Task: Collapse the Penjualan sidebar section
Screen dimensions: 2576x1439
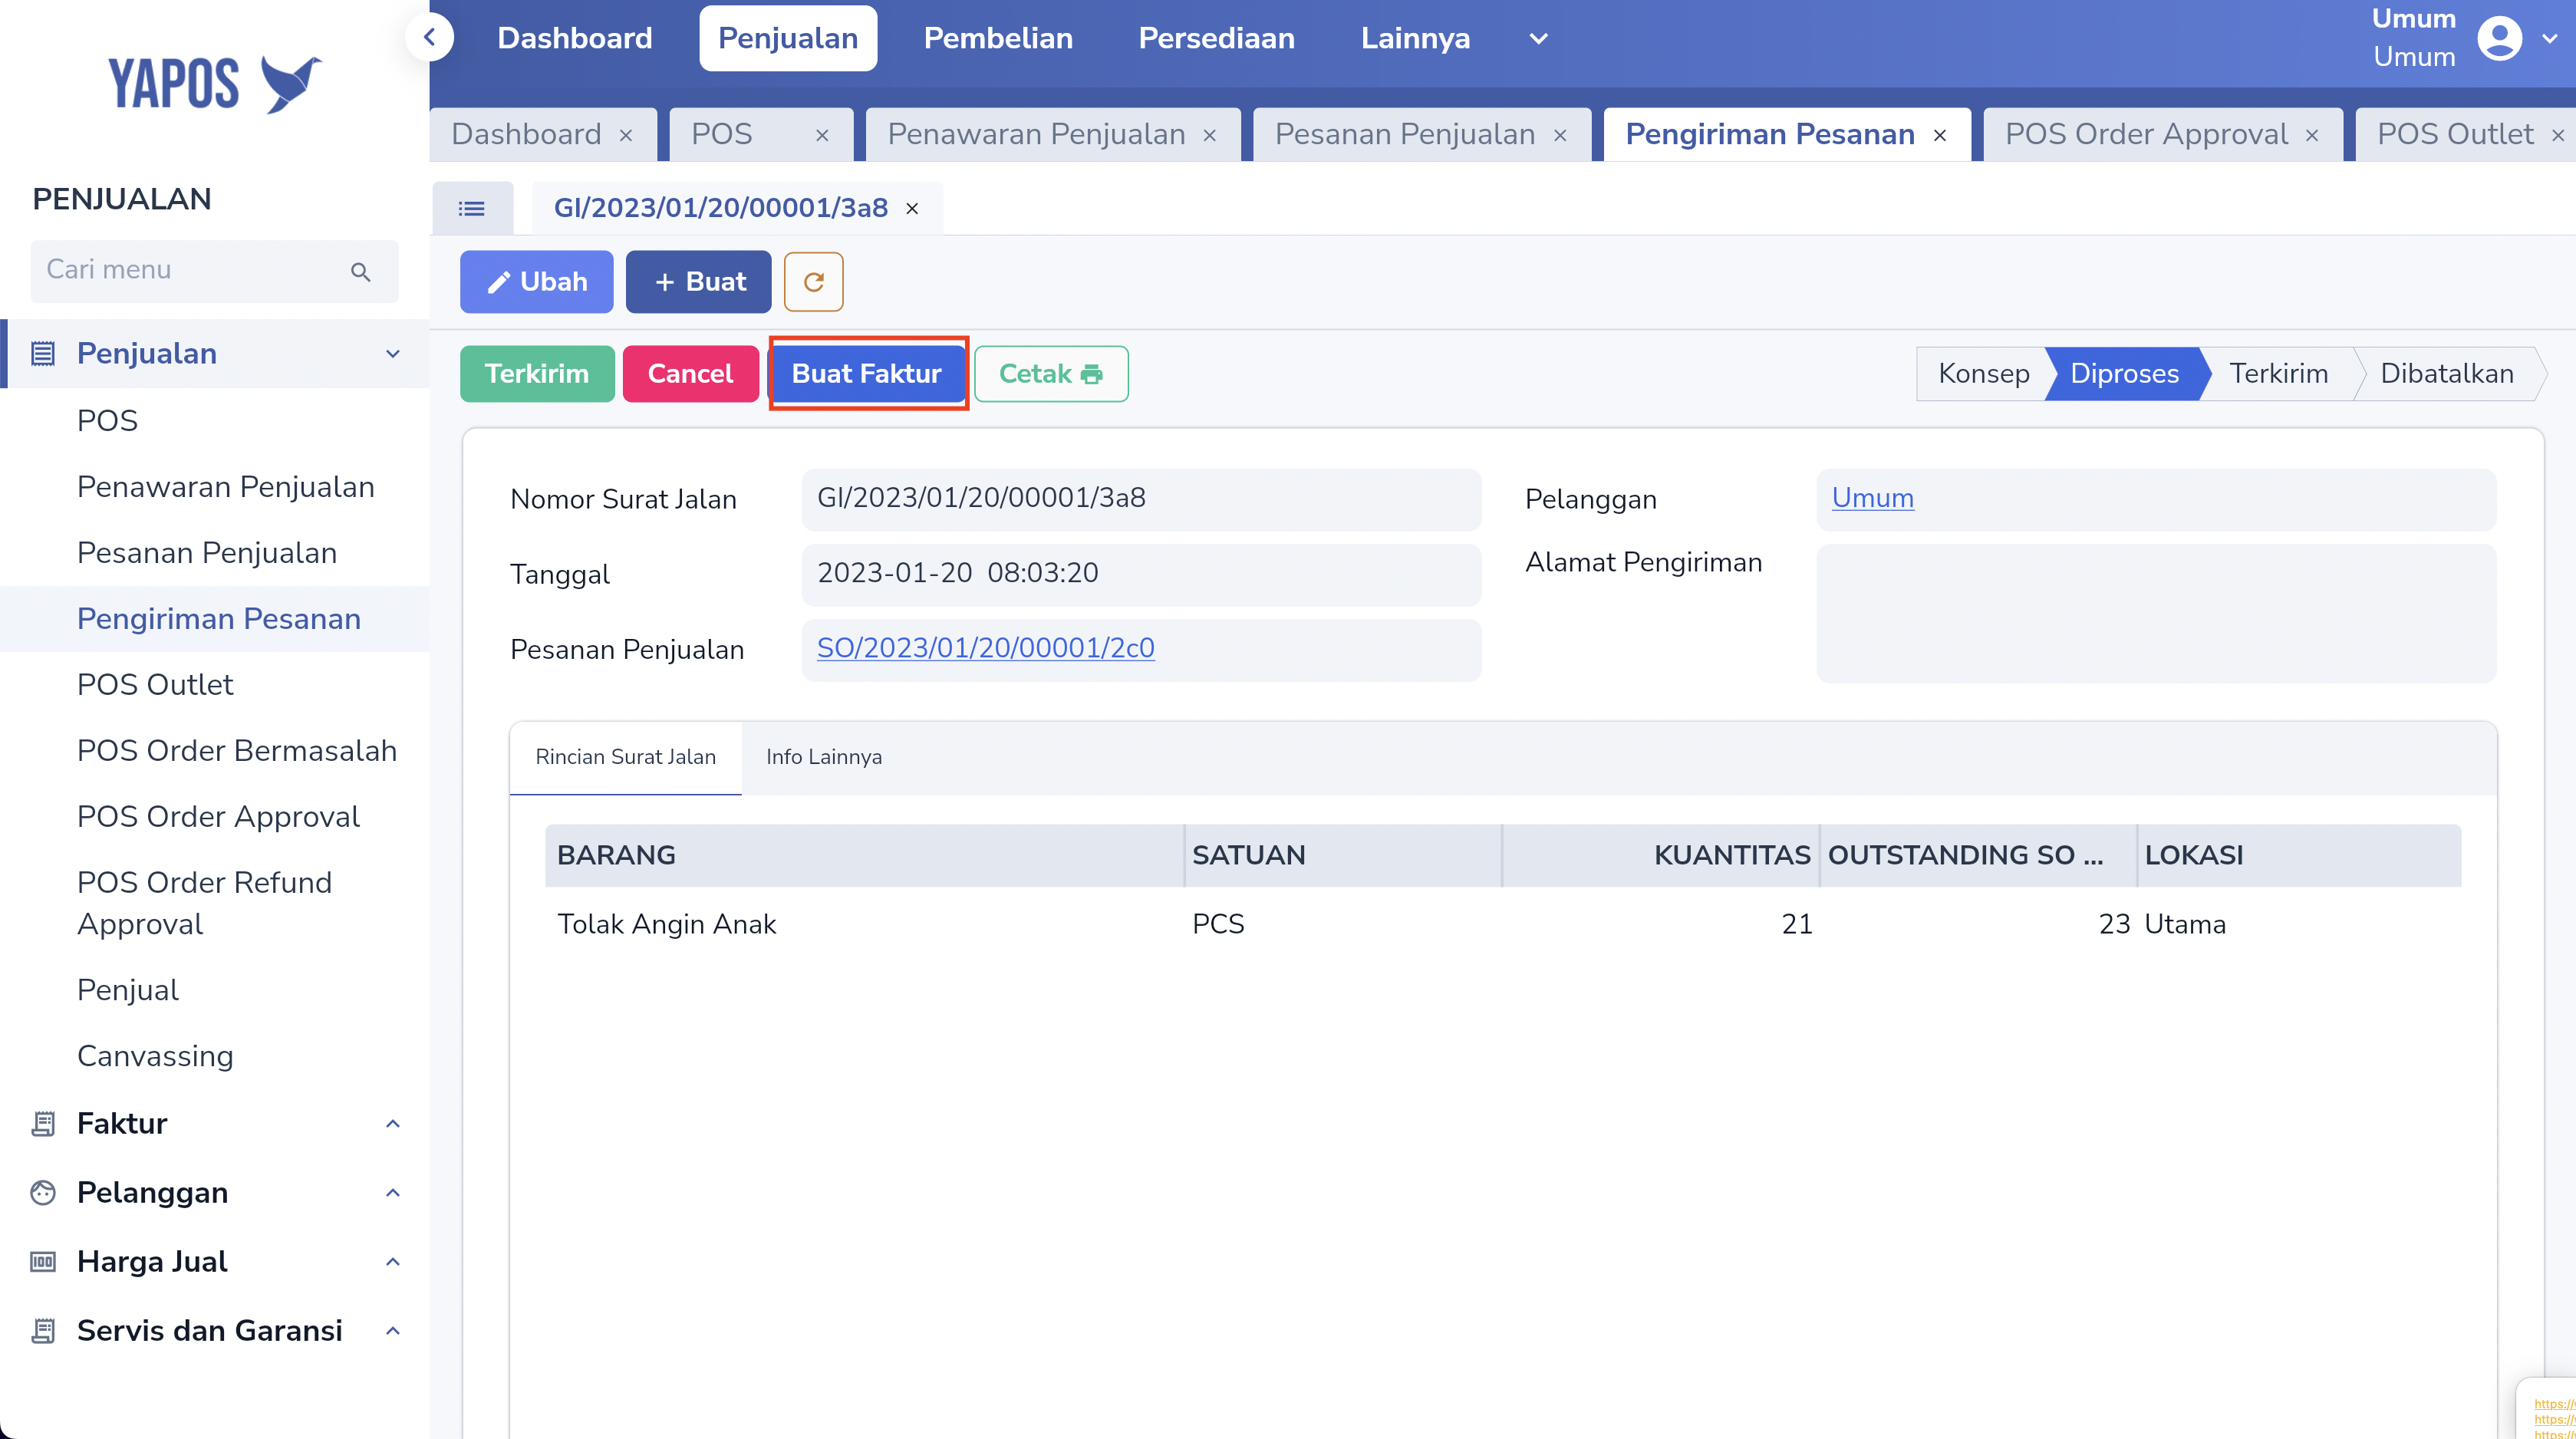Action: point(393,353)
